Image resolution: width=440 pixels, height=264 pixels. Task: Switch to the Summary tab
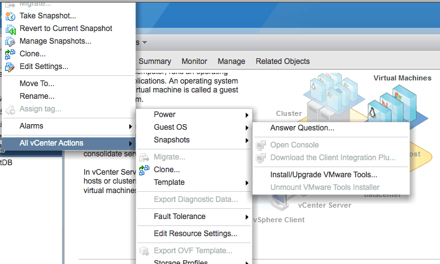(x=155, y=61)
